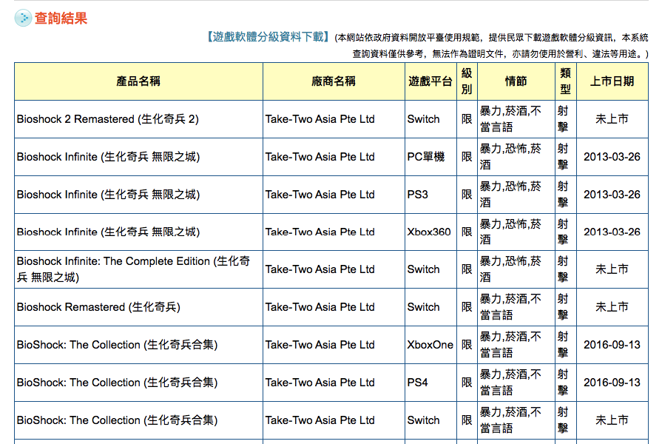Screen dimensions: 662x444
Task: Click the 級別 column header
Action: 467,81
